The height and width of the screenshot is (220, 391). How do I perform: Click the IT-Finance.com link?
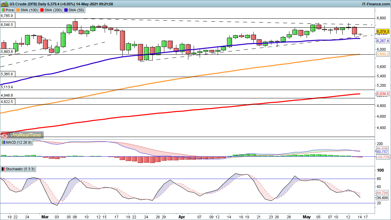[x=375, y=4]
